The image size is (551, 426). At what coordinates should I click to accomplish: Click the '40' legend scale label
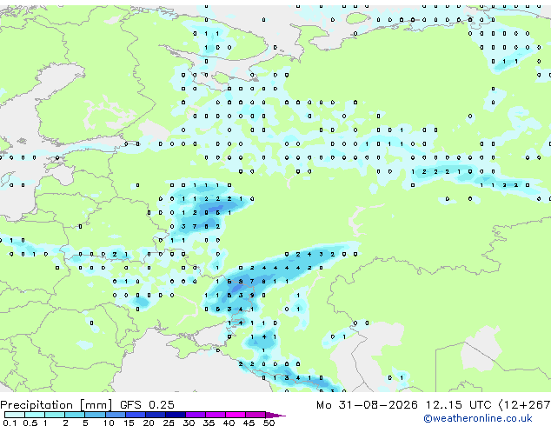229,423
